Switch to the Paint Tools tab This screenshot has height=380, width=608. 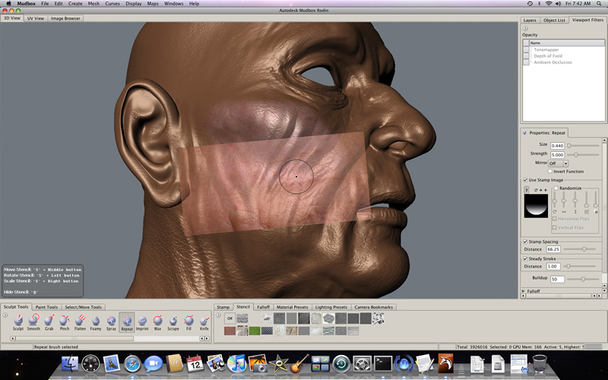47,307
